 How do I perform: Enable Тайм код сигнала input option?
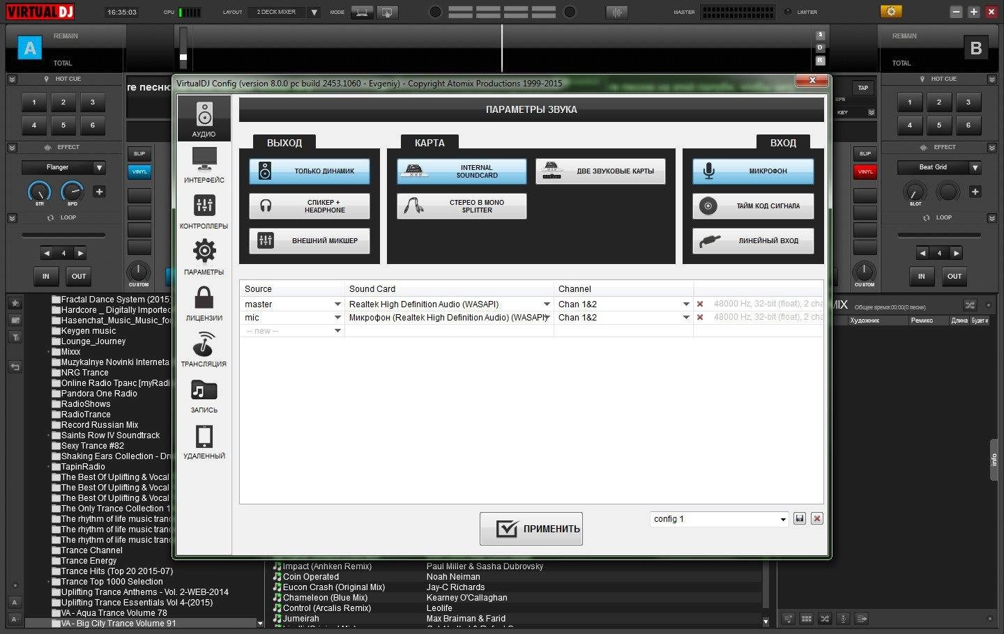[x=753, y=206]
